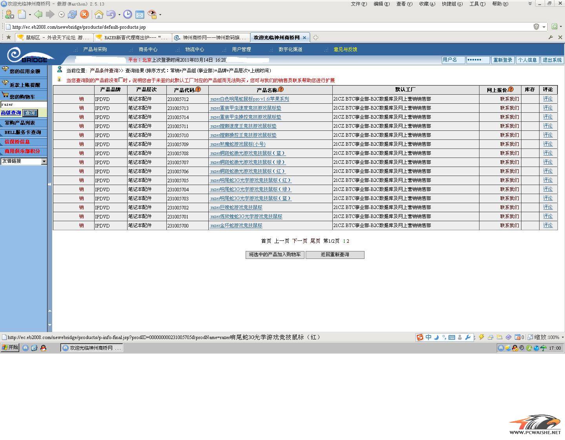
Task: Collapse the left sidebar with splitter arrow
Action: click(49, 184)
